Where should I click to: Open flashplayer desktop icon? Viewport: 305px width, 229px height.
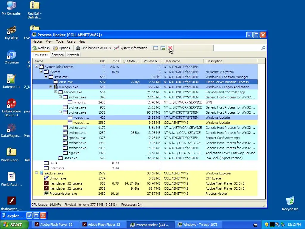[x=12, y=203]
